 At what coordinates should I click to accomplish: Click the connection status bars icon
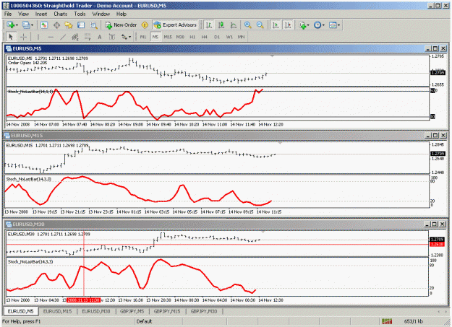pyautogui.click(x=387, y=321)
